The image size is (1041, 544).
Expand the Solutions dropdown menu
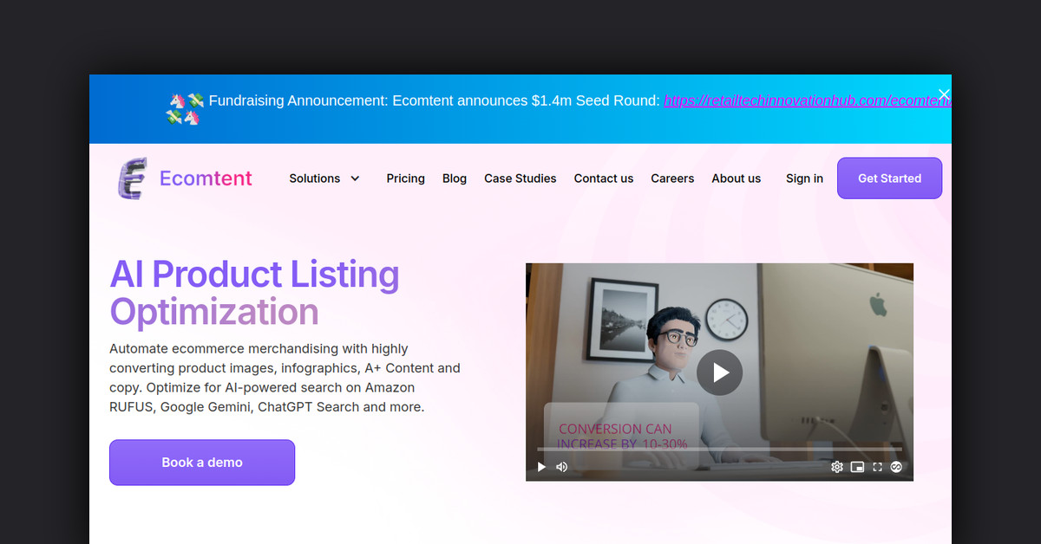click(x=315, y=178)
